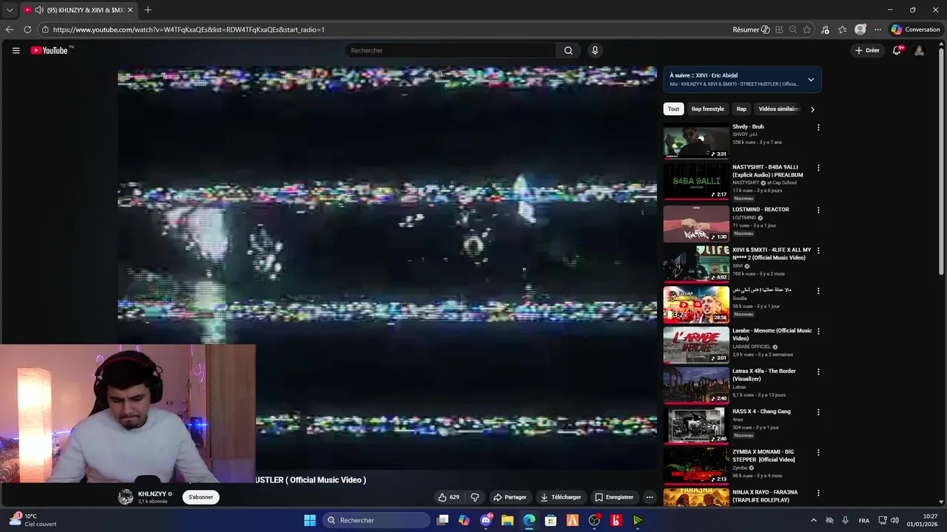The height and width of the screenshot is (532, 947).
Task: Open the Copilot Conversation button
Action: (x=915, y=30)
